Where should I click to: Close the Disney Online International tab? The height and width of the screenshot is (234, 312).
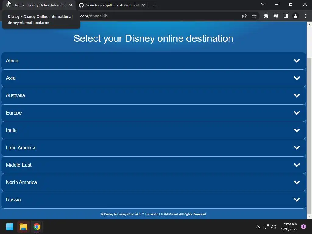click(71, 5)
